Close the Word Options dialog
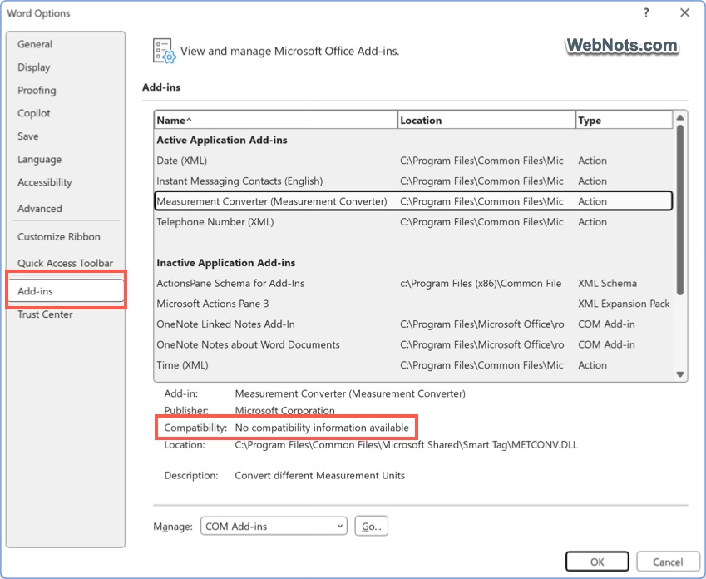Viewport: 706px width, 579px height. click(684, 12)
